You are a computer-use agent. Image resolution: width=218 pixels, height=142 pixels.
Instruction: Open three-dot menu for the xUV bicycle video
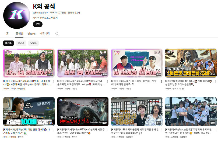coord(216,130)
